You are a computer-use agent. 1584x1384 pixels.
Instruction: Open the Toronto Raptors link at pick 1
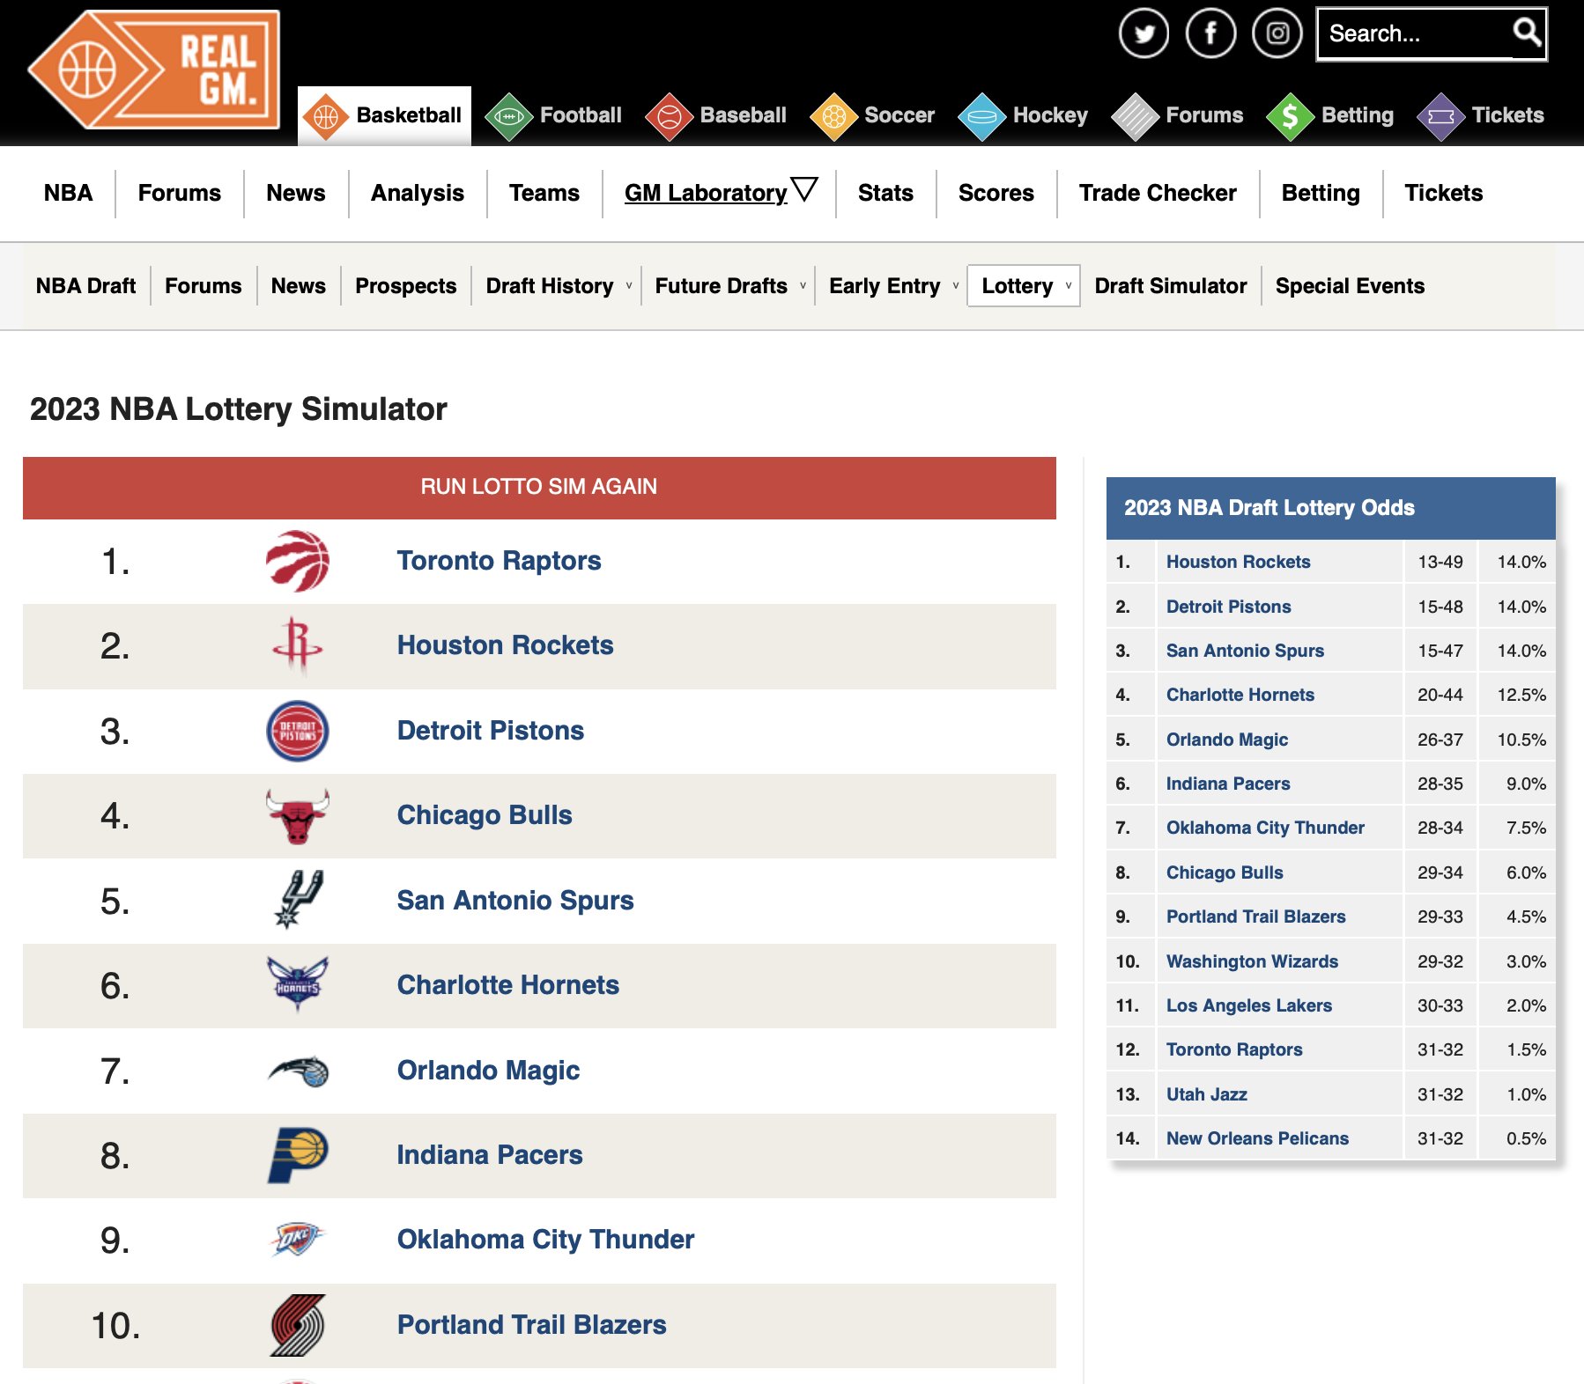coord(500,561)
